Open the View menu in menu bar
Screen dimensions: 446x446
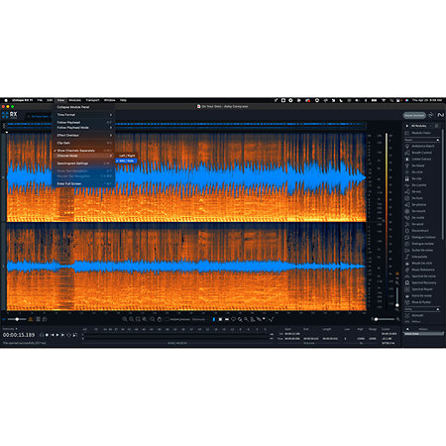(60, 100)
